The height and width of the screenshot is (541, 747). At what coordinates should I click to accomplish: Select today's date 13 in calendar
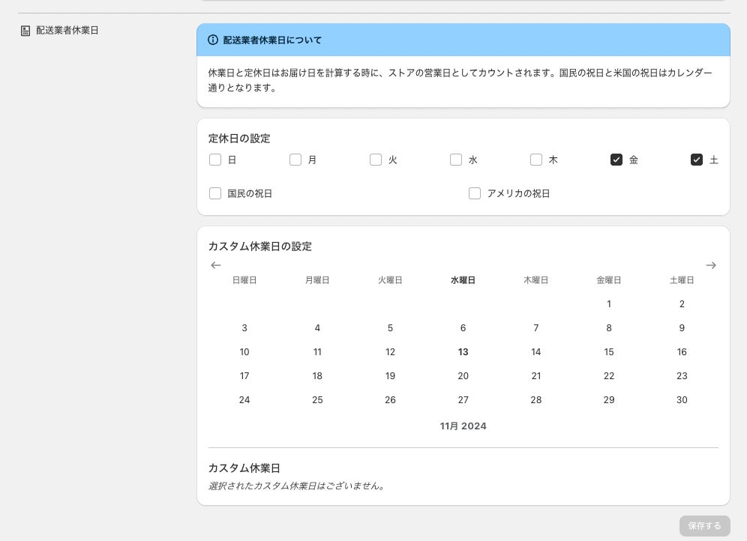click(463, 352)
